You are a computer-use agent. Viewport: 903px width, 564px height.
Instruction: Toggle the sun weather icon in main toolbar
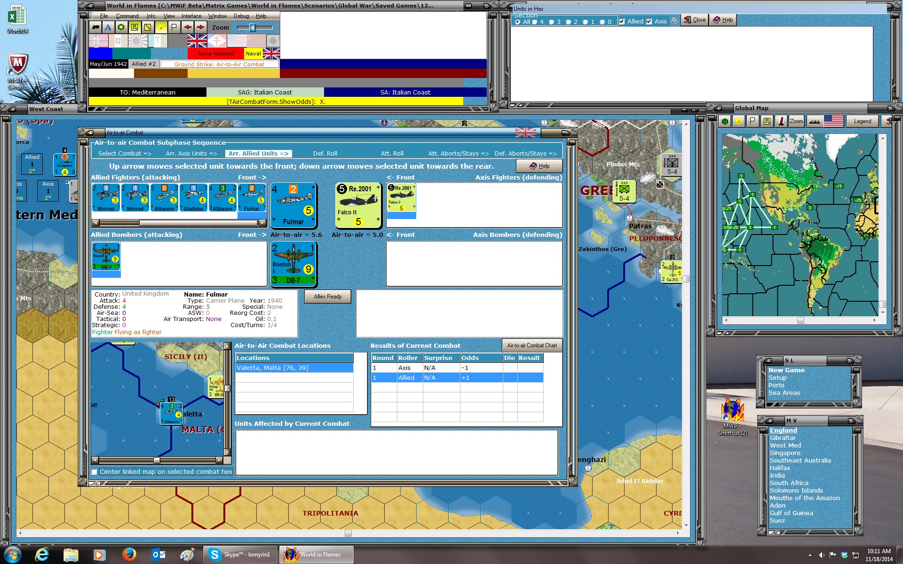[161, 27]
